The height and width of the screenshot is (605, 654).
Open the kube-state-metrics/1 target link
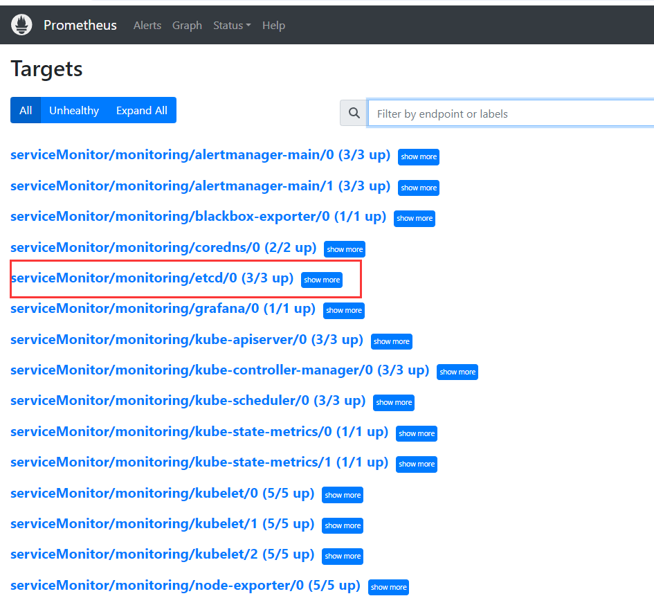click(x=199, y=462)
